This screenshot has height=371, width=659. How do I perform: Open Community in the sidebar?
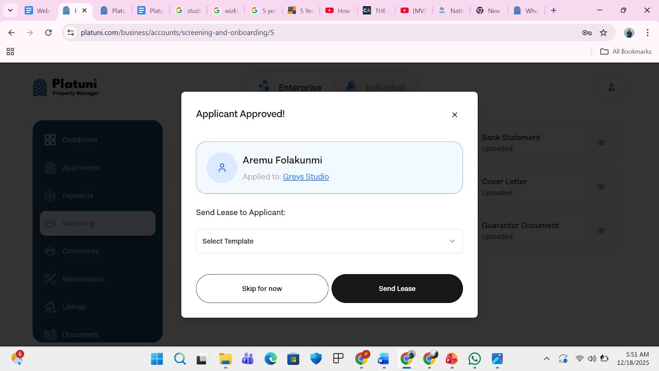coord(98,251)
